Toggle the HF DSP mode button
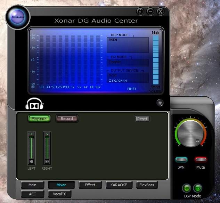220x203 pixels. pos(186,188)
